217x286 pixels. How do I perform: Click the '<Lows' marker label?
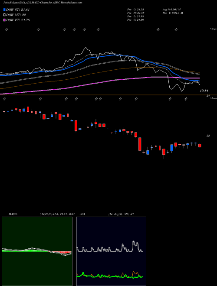click(x=213, y=98)
